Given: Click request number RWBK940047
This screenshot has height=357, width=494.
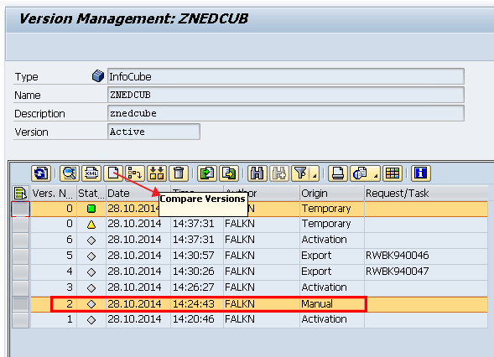Looking at the screenshot, I should 397,272.
